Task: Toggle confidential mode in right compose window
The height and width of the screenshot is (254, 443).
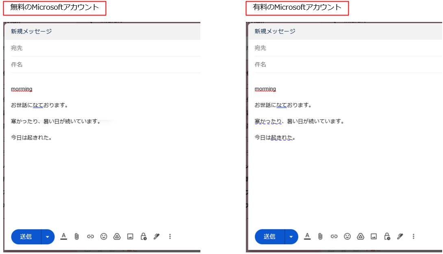Action: click(387, 237)
